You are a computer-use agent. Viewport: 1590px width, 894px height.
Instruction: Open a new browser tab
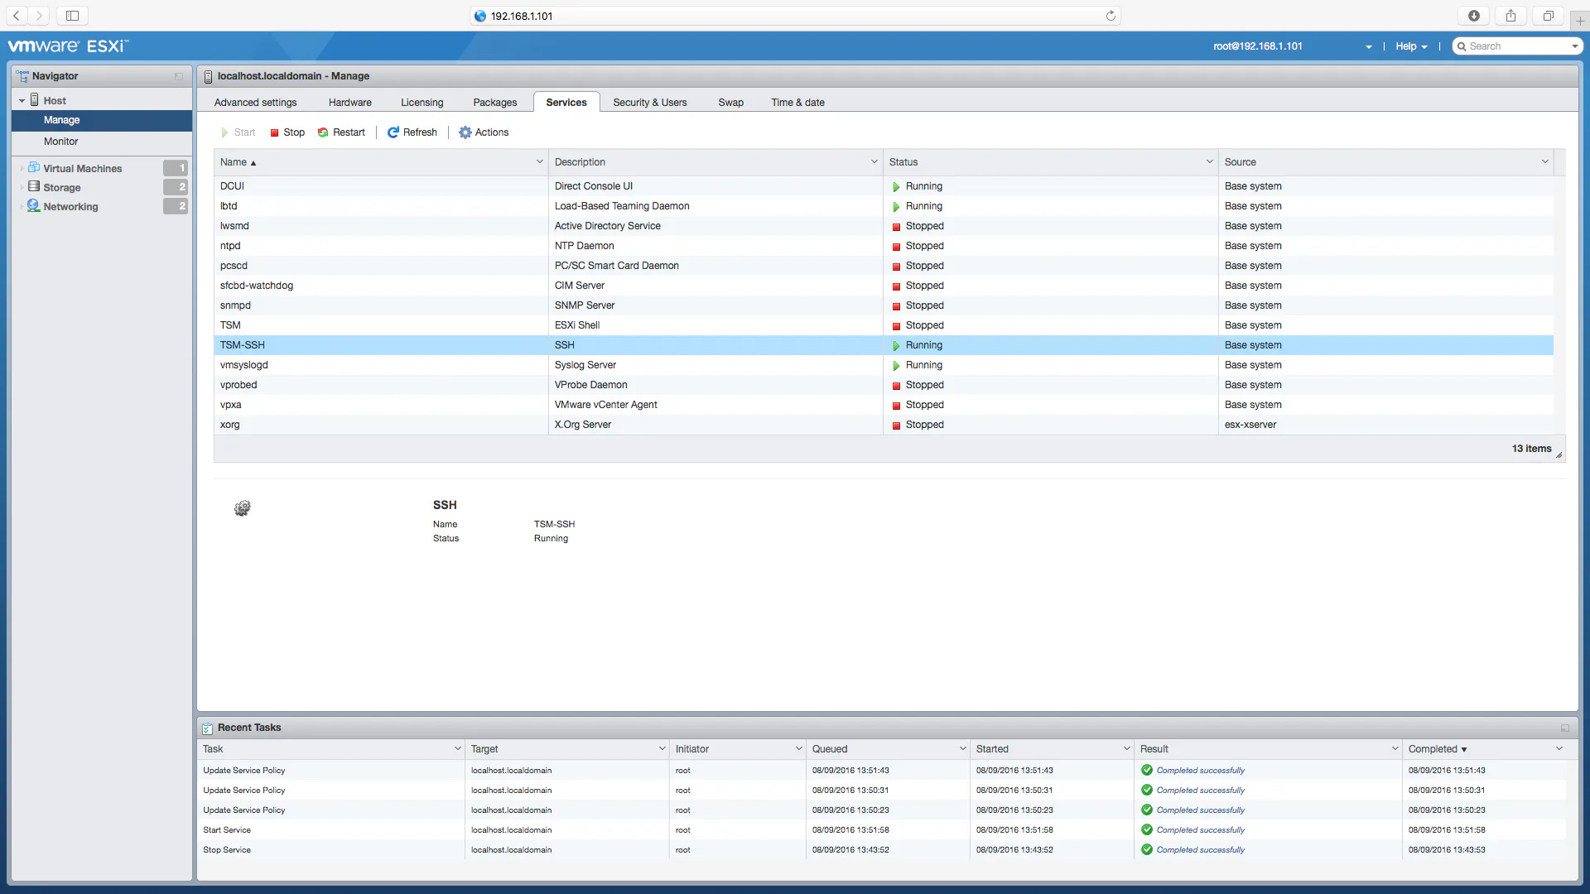1580,20
